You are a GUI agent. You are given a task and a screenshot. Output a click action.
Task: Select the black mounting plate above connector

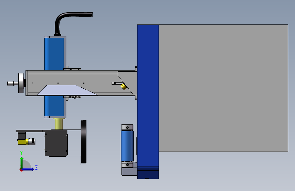pos(30,131)
